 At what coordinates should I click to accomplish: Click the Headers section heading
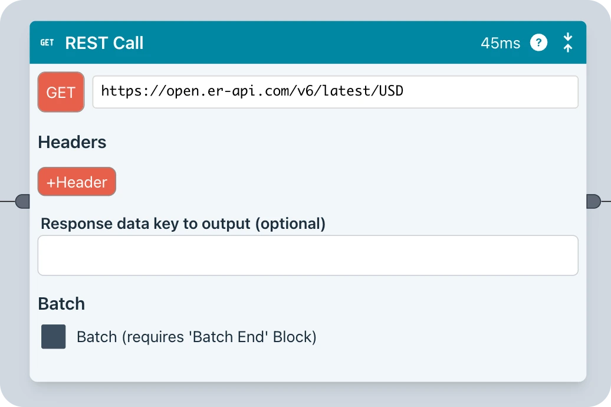coord(72,142)
